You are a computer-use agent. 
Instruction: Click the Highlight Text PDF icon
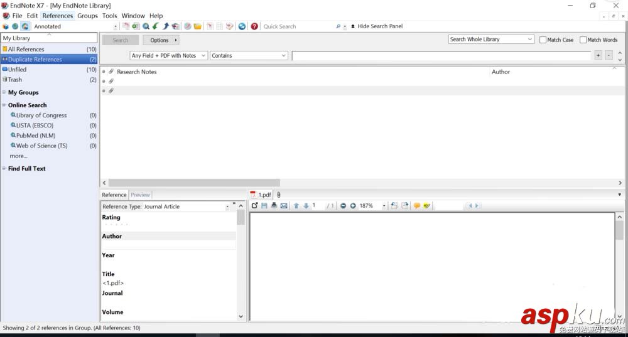[427, 206]
